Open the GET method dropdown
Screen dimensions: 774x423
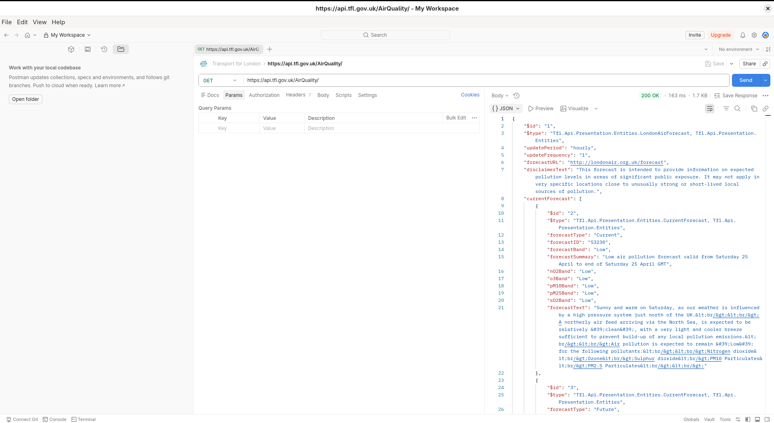tap(220, 80)
